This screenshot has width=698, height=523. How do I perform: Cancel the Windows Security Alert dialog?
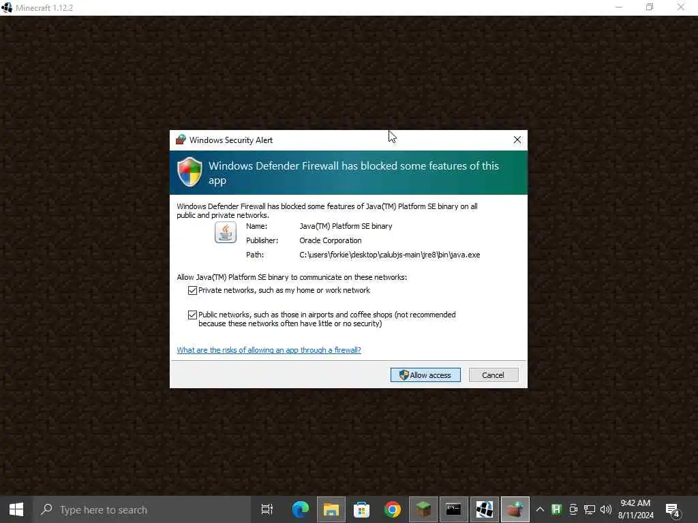(494, 375)
